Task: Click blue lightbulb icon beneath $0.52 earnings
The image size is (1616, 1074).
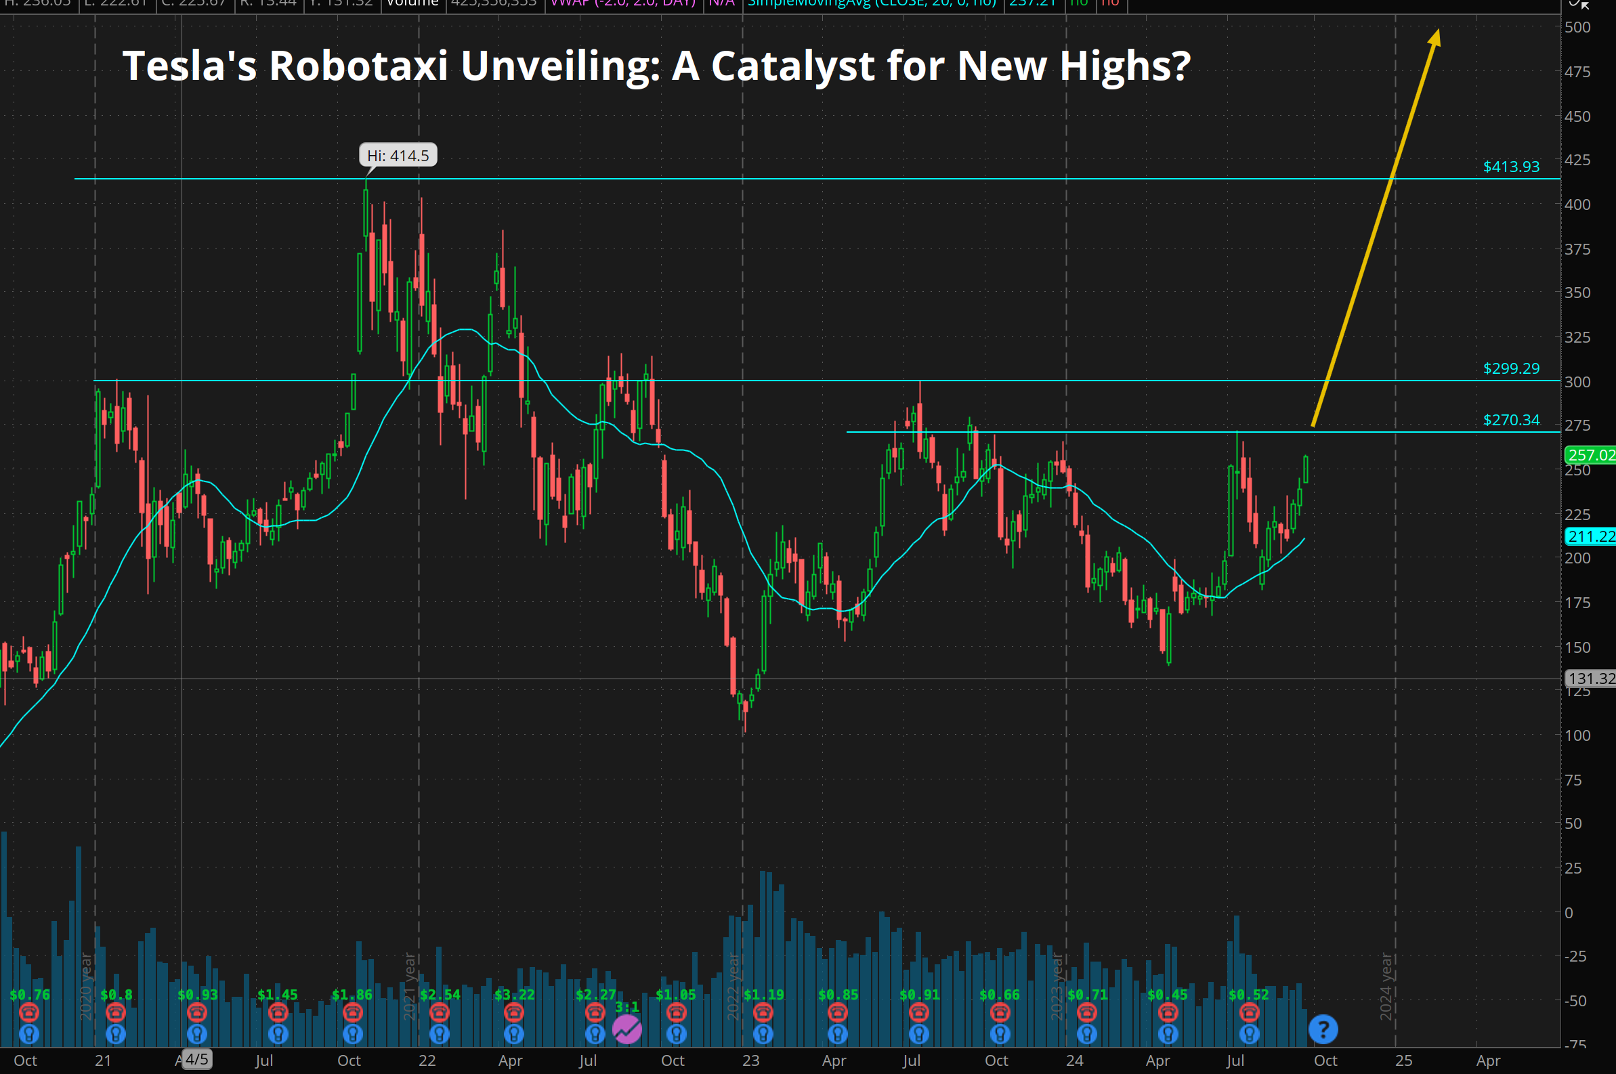Action: [1249, 1033]
